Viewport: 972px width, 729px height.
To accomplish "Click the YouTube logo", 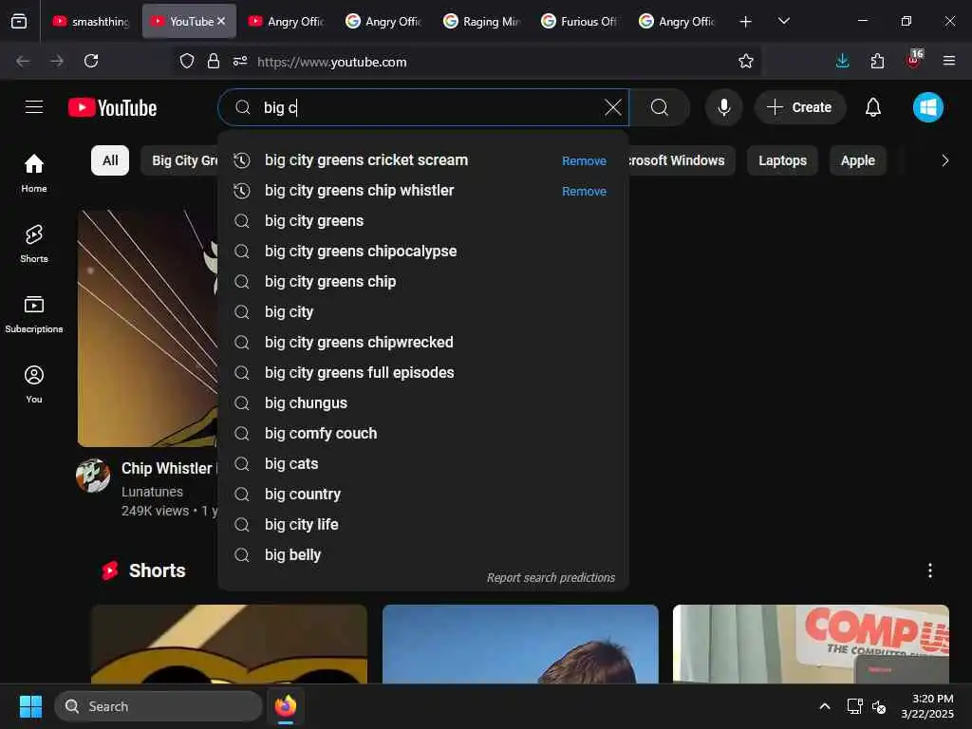I will pos(112,108).
